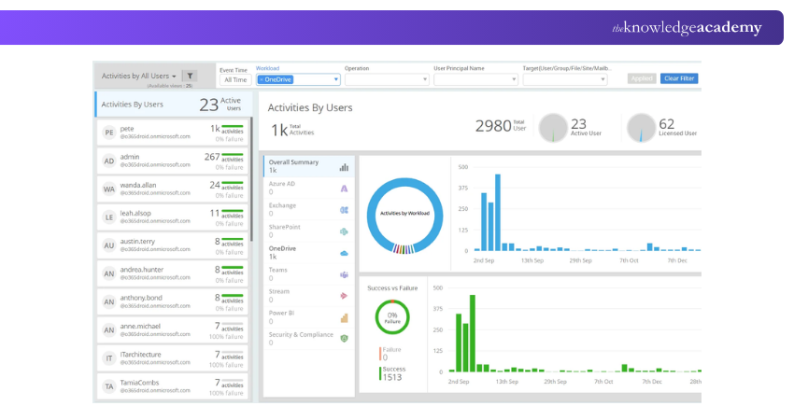Switch to the OneDrive tab
The width and height of the screenshot is (794, 420).
308,253
